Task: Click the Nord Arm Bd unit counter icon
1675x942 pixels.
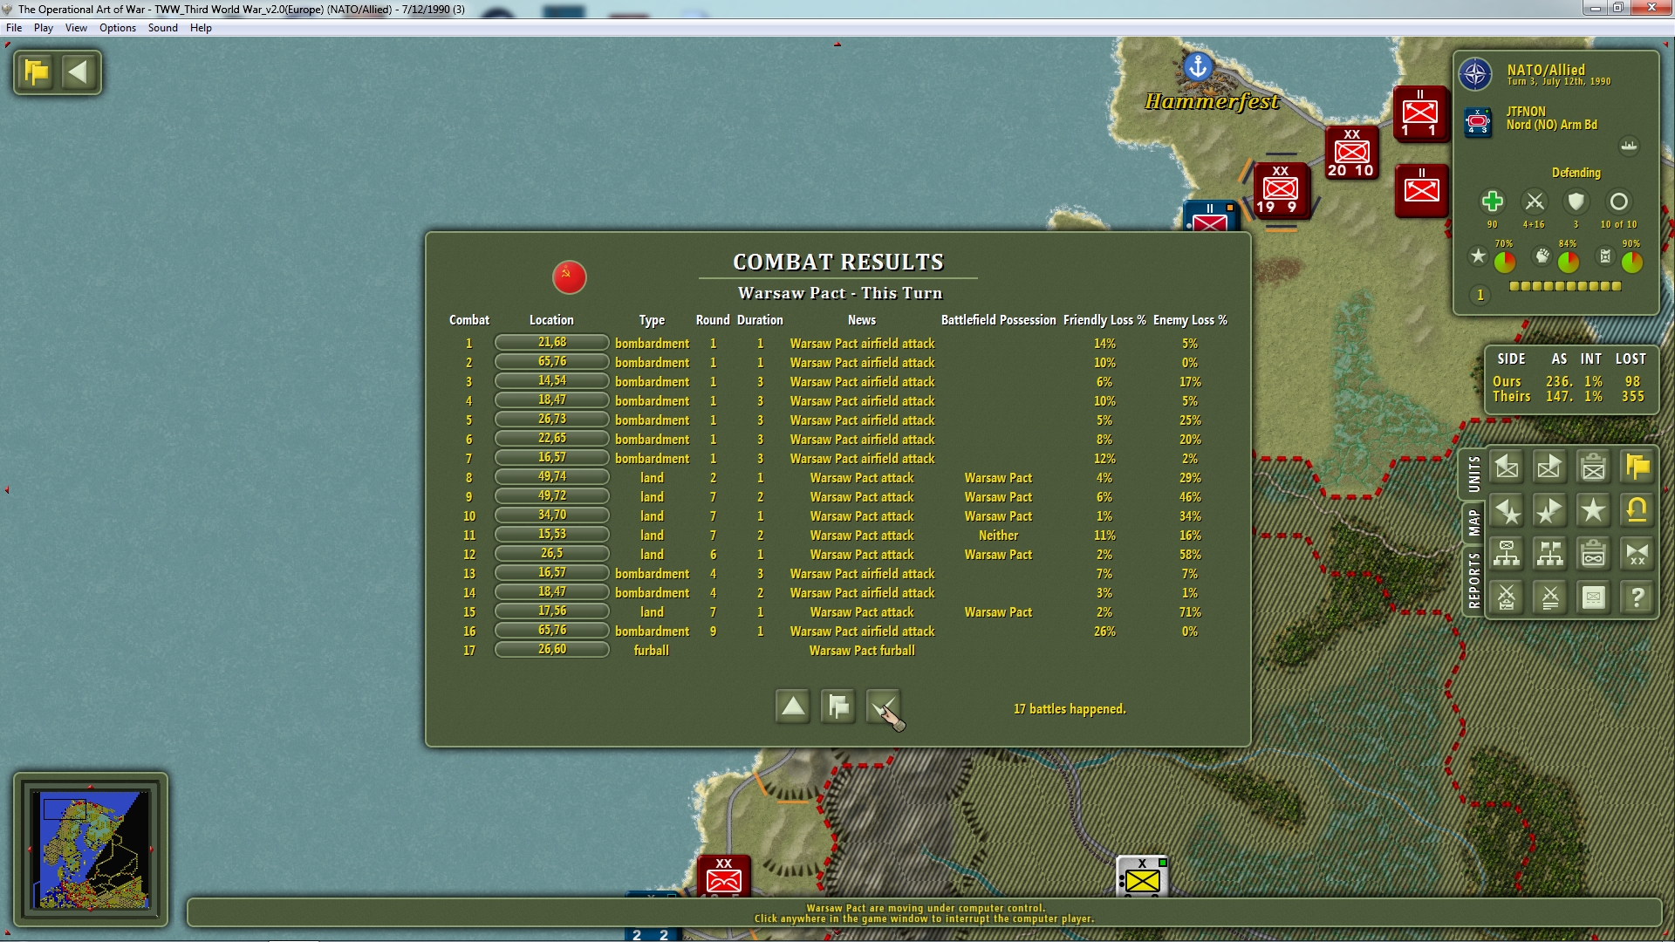Action: point(1478,122)
